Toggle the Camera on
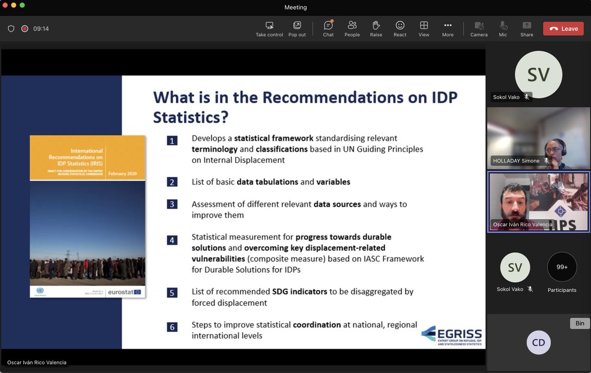Screen dimensions: 591x373 click(479, 29)
